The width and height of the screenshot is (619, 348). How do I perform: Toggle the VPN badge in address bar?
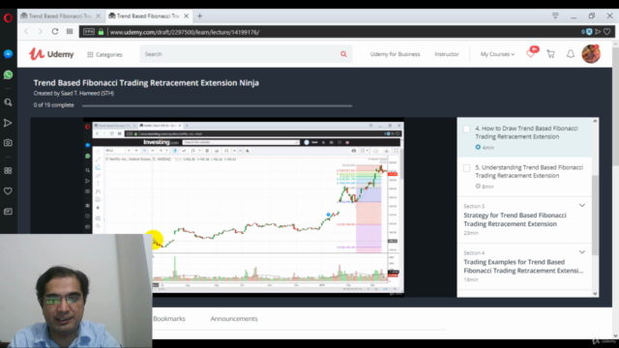tap(89, 32)
